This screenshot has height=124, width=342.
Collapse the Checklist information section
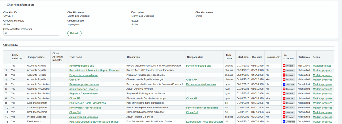point(5,5)
